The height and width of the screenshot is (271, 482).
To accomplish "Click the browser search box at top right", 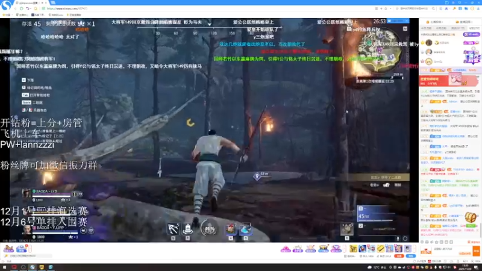I will pos(415,8).
